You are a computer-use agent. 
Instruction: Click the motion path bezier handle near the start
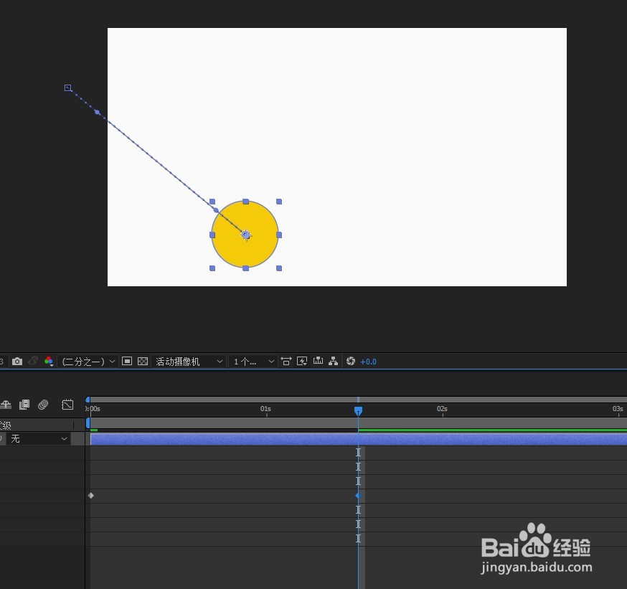(97, 113)
